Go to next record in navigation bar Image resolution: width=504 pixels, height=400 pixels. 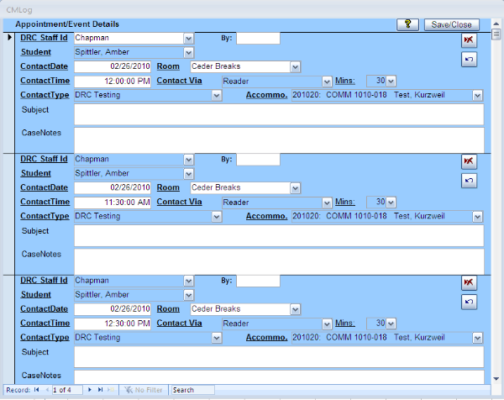[90, 390]
